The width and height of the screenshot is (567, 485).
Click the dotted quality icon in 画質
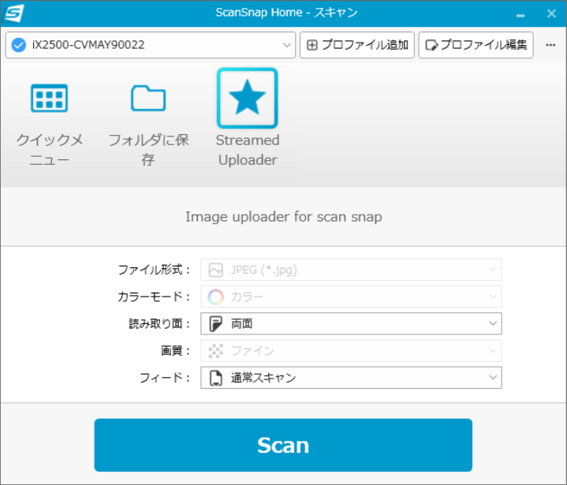[x=215, y=351]
